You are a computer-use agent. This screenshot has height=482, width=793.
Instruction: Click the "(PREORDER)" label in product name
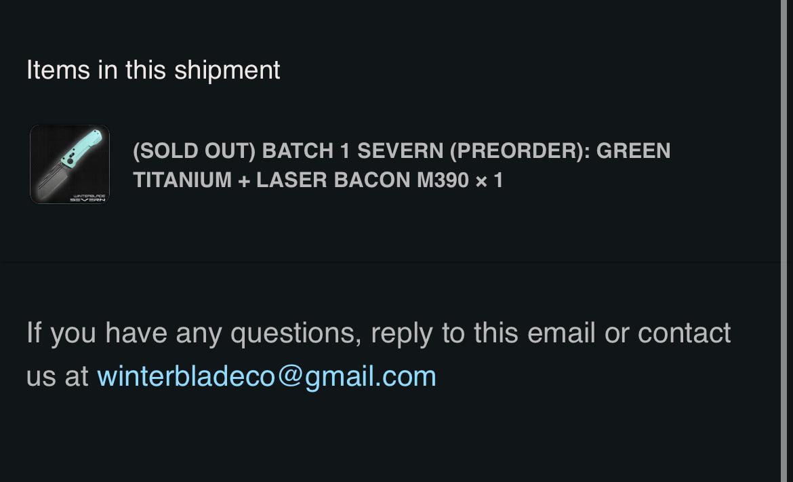[520, 150]
